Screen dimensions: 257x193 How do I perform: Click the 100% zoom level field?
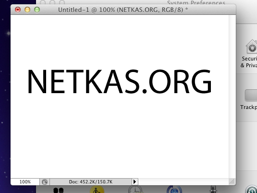(25, 182)
